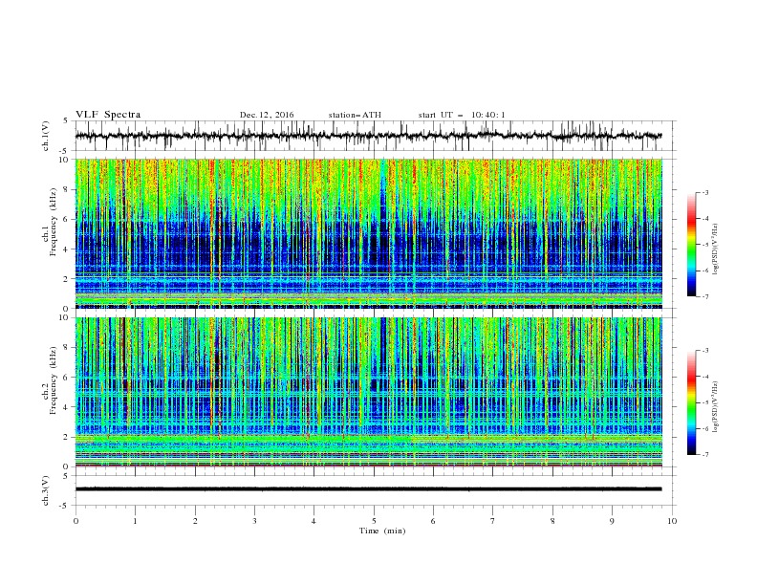Click the ch.3 flat waveform trace
Screen dimensions: 757x585
(x=368, y=489)
